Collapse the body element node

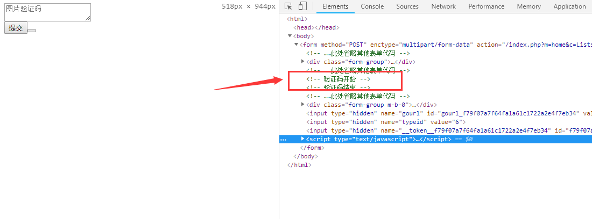pos(290,36)
